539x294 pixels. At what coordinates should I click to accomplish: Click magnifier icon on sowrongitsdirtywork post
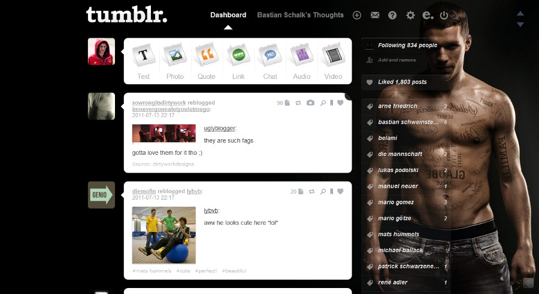click(x=323, y=103)
